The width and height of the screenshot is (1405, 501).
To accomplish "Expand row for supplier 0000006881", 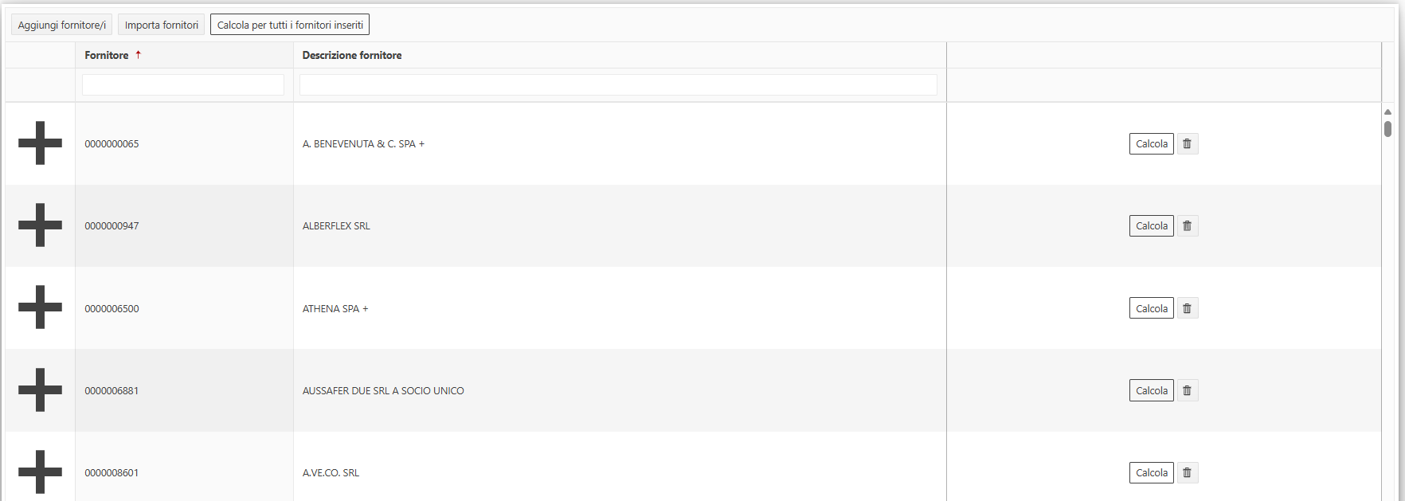I will tap(40, 390).
